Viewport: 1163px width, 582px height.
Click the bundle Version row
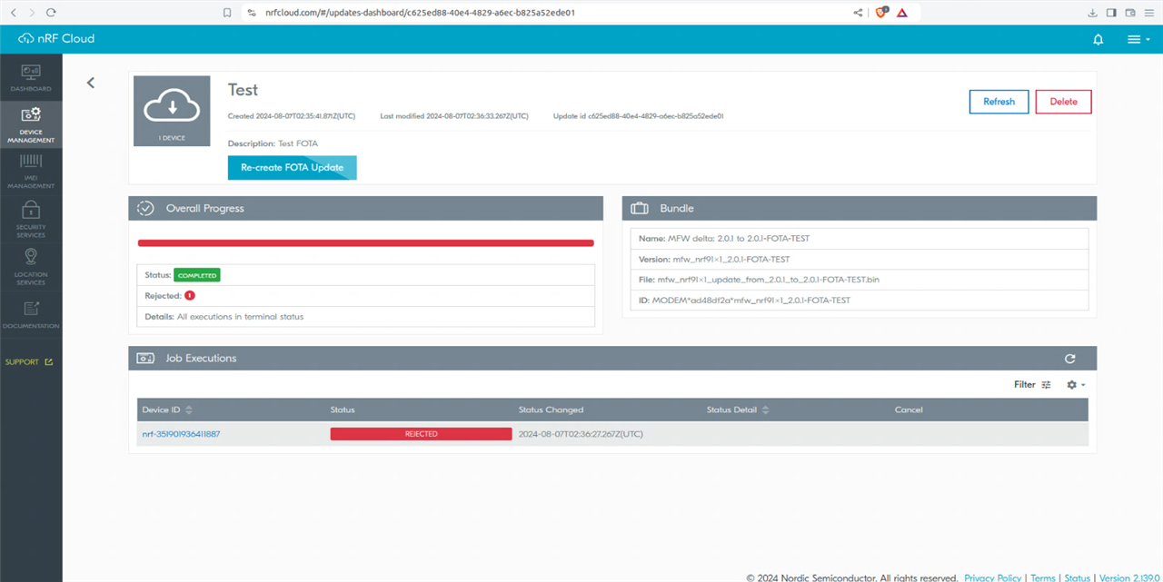(859, 260)
